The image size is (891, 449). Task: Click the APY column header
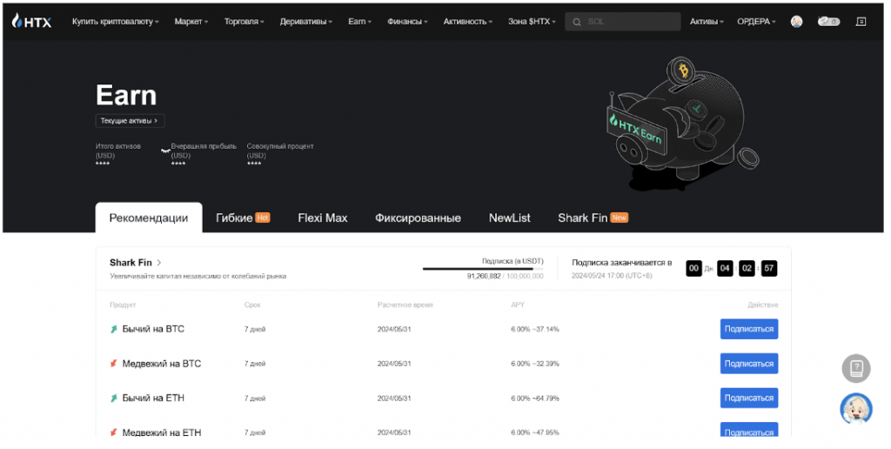[517, 305]
